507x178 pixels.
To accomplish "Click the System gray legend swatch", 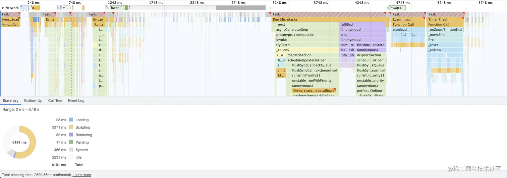I will coord(71,150).
